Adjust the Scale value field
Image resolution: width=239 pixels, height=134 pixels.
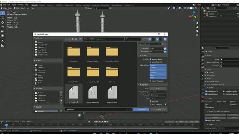[158, 89]
